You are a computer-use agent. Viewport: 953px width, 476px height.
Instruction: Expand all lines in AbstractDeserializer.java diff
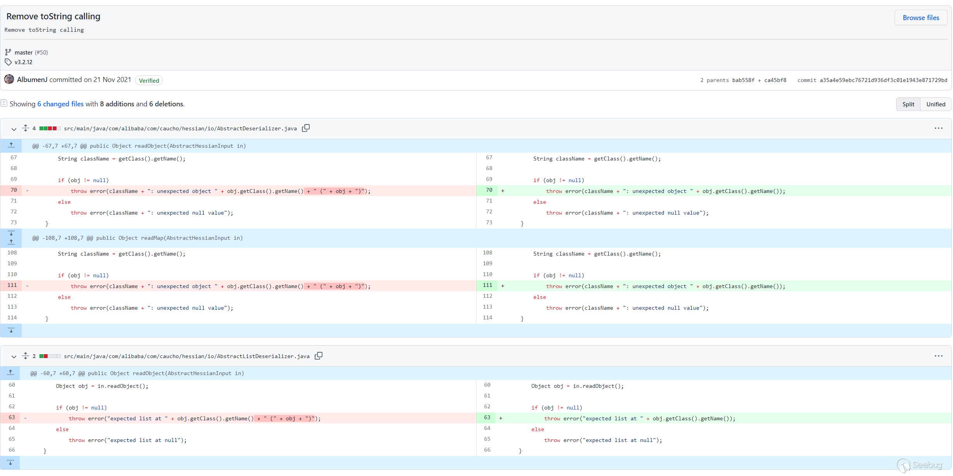pyautogui.click(x=26, y=128)
